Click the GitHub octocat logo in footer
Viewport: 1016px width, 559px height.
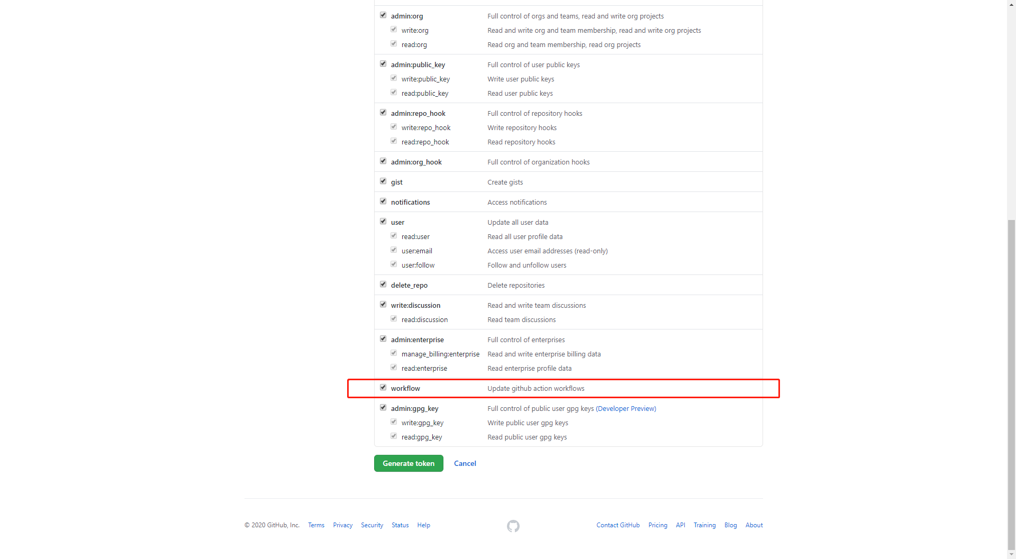(x=513, y=526)
